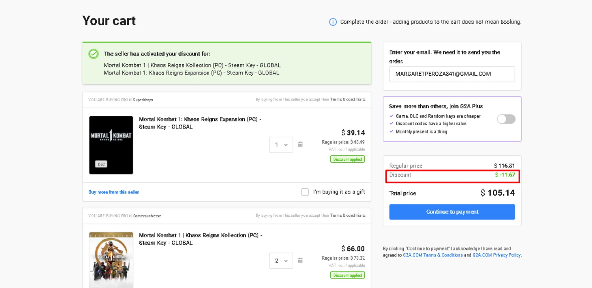Click "Discount applied" badge under the $66.00 price
This screenshot has width=592, height=288.
[347, 275]
